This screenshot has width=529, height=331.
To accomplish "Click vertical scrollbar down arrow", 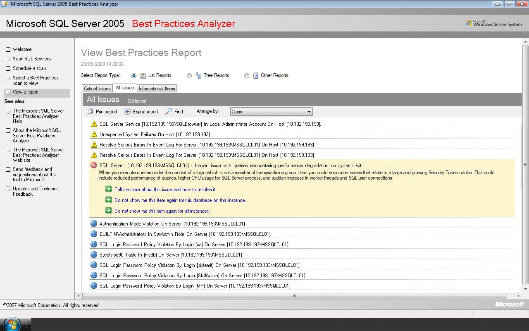I will 526,289.
